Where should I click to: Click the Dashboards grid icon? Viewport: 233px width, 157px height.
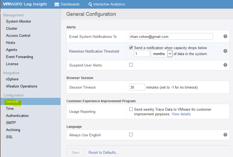click(57, 4)
